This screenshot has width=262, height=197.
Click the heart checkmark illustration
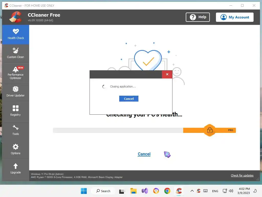[148, 60]
